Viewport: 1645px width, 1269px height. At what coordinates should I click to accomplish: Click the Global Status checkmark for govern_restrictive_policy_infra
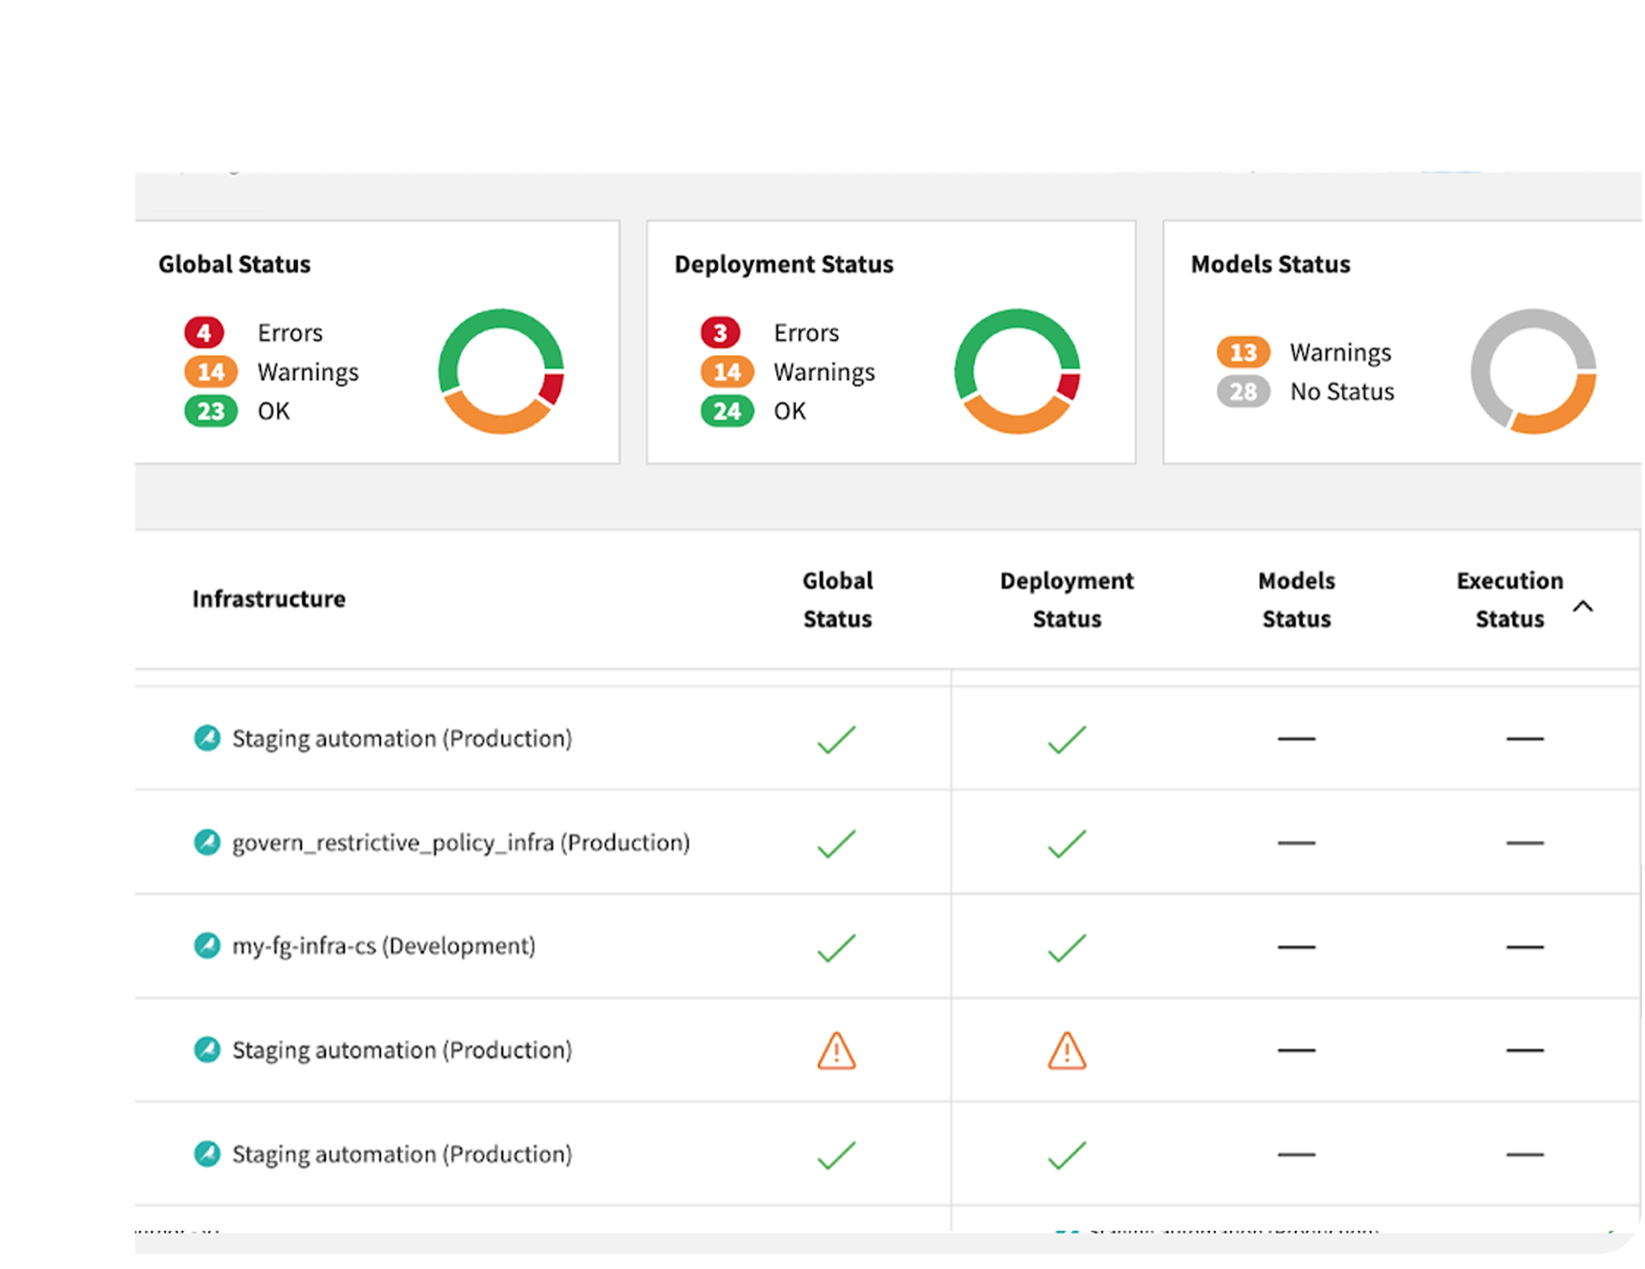tap(836, 842)
